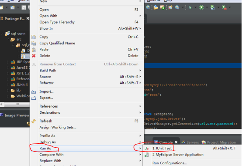
Task: Click the Run External Tools toolbox icon
Action: pos(224,7)
